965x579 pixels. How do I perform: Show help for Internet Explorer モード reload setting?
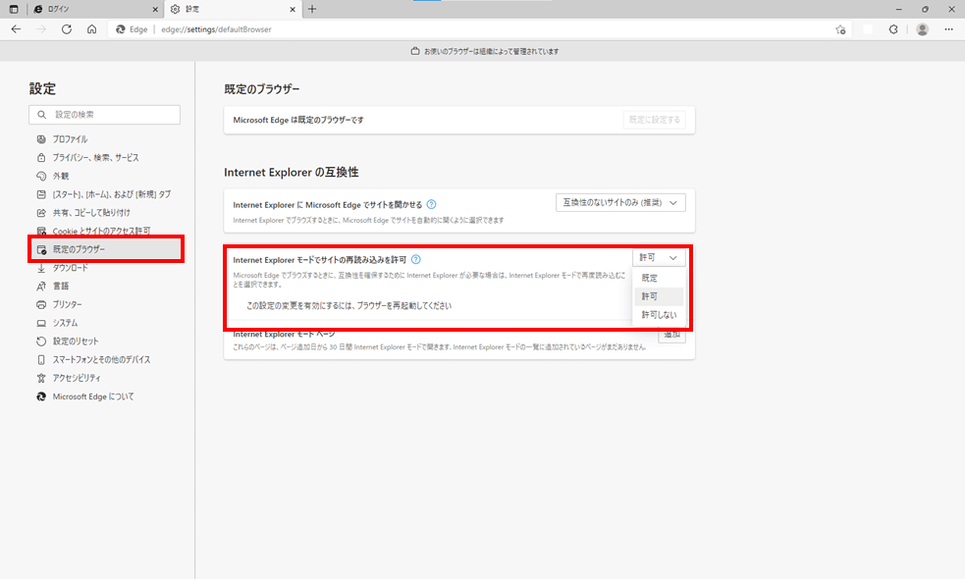[x=416, y=260]
